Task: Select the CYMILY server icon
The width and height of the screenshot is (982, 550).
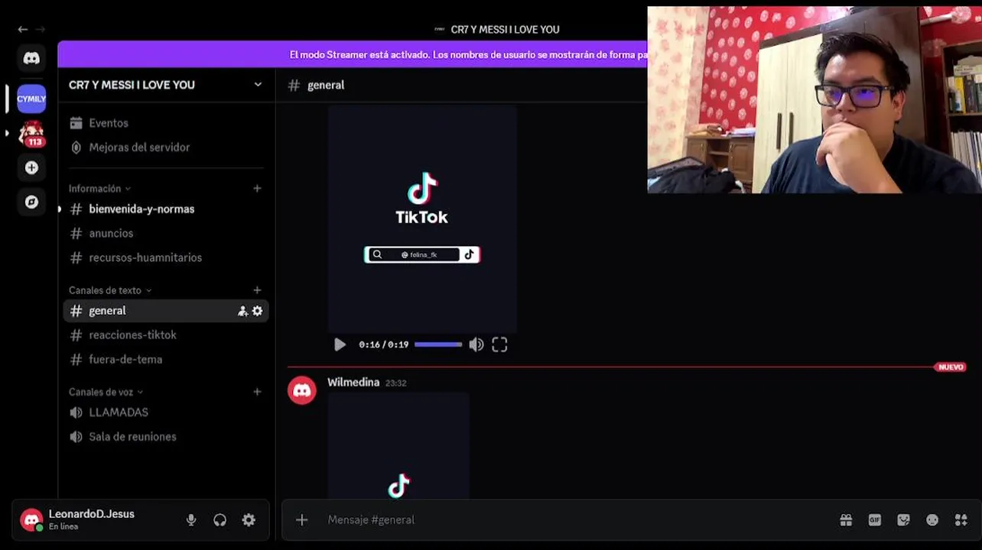Action: coord(31,99)
